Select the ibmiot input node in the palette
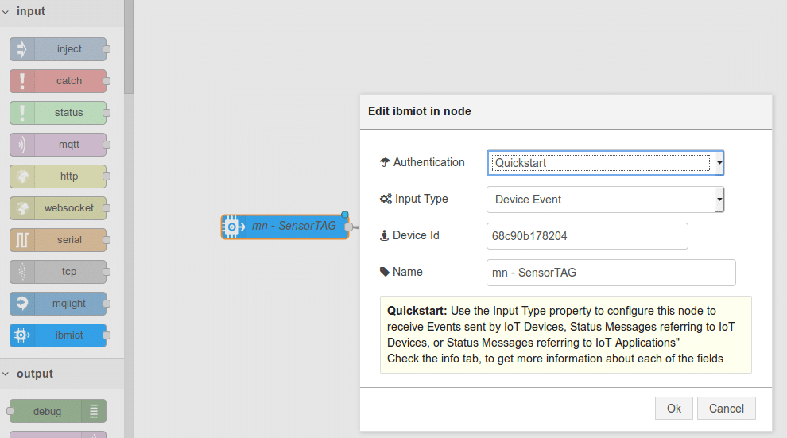Image resolution: width=787 pixels, height=438 pixels. coord(58,335)
